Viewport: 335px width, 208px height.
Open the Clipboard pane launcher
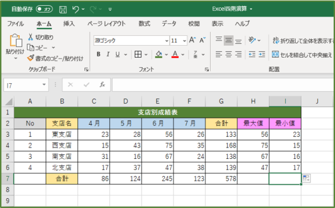[x=86, y=69]
